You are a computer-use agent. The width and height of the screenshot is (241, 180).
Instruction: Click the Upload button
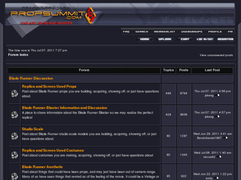pos(165,39)
